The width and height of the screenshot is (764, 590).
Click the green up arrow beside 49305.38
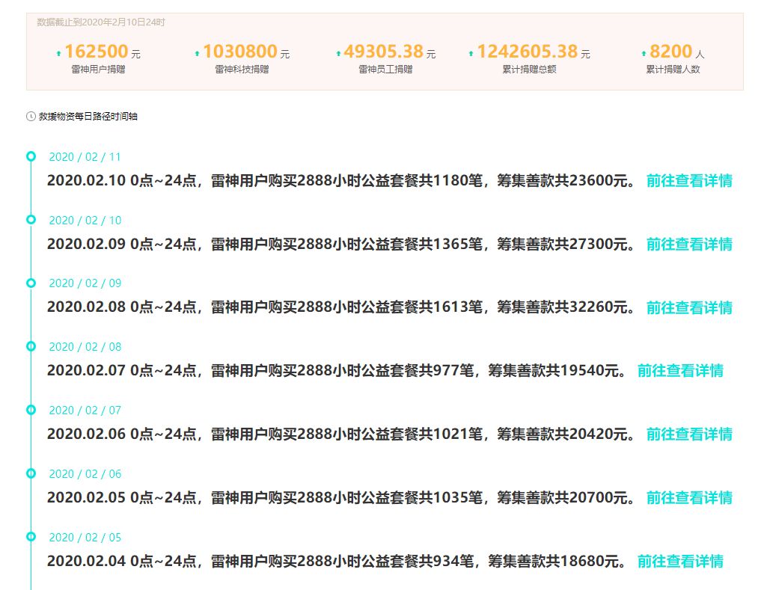click(x=338, y=54)
